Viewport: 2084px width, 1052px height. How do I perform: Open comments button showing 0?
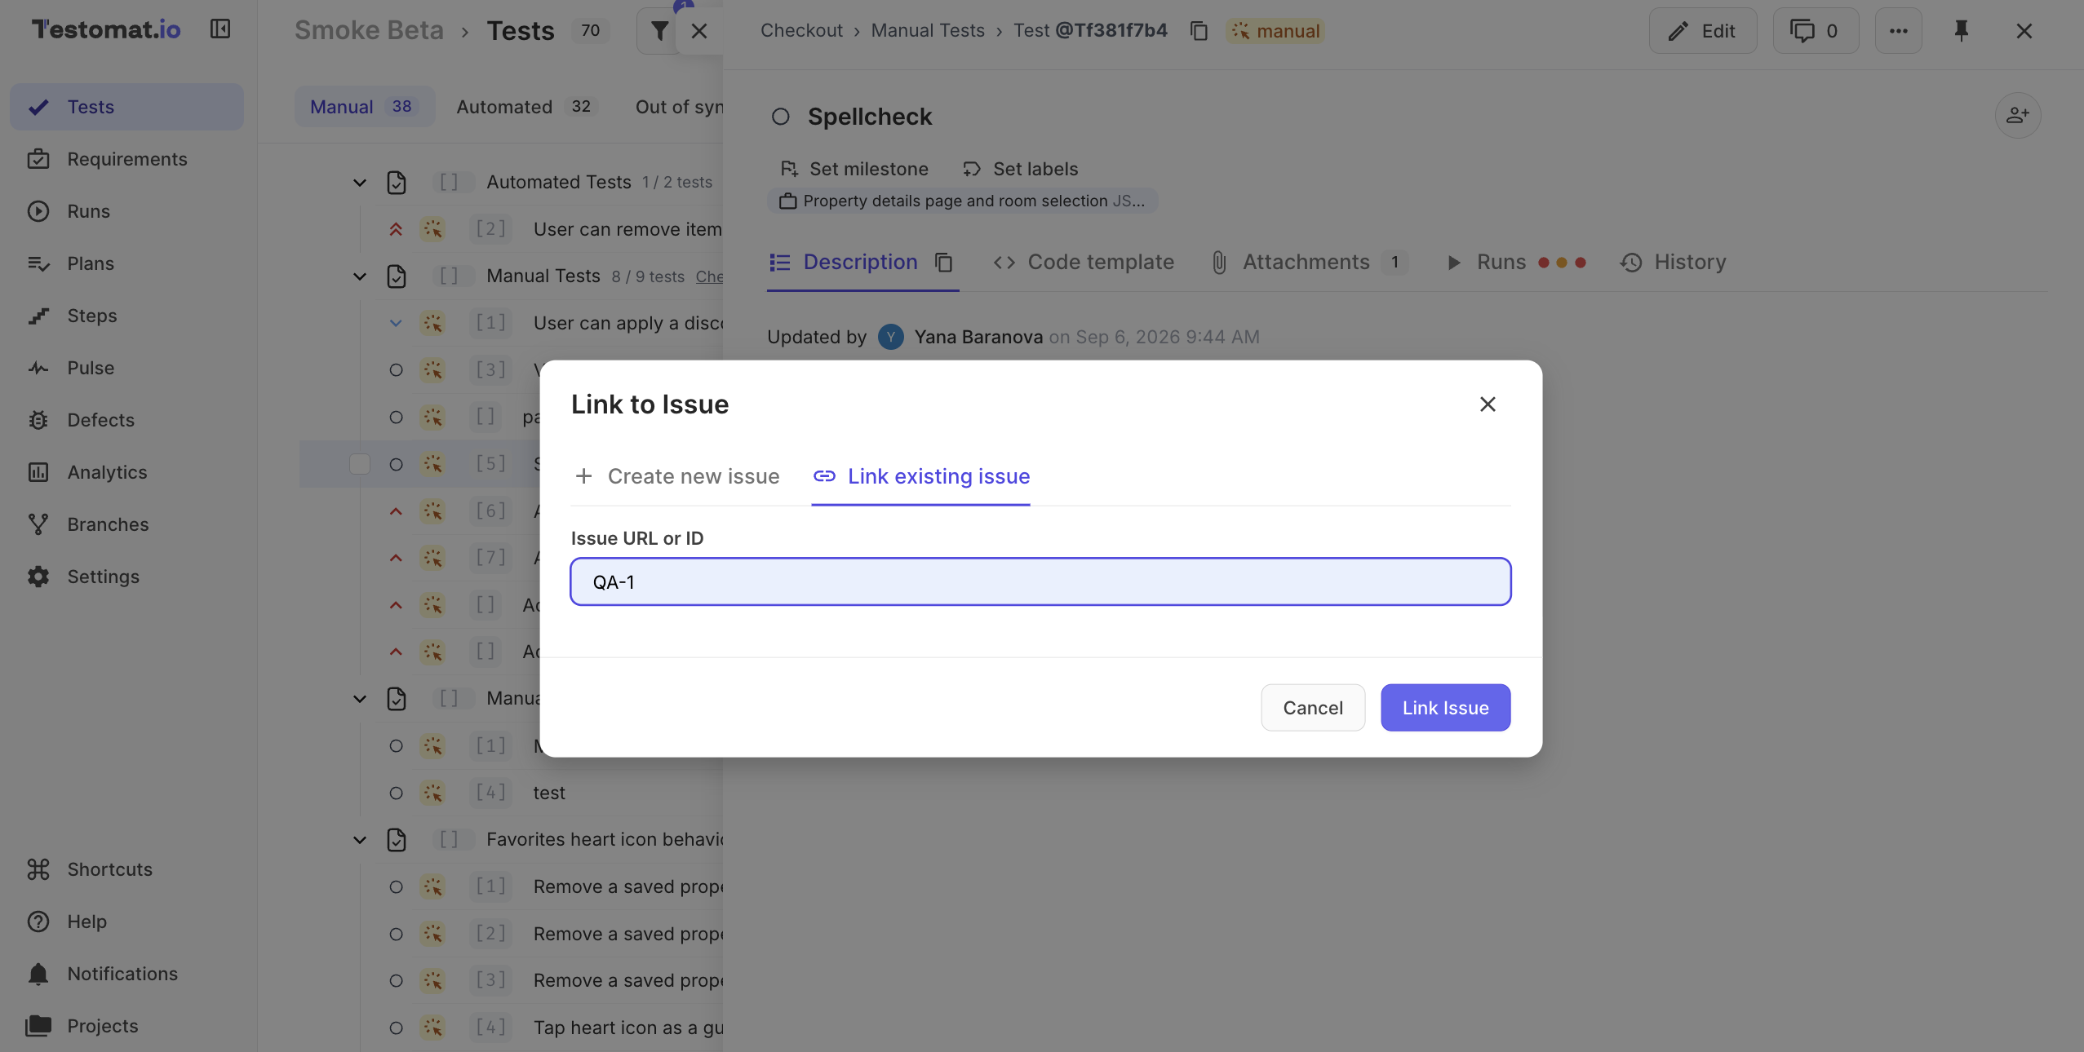coord(1815,31)
